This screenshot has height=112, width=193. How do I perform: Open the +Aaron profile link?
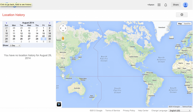(151, 5)
